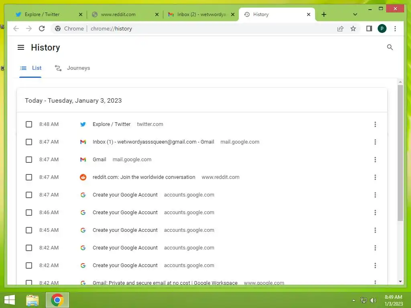Show hidden tray icons arrow
Viewport: 411px width, 308px height.
pyautogui.click(x=354, y=300)
